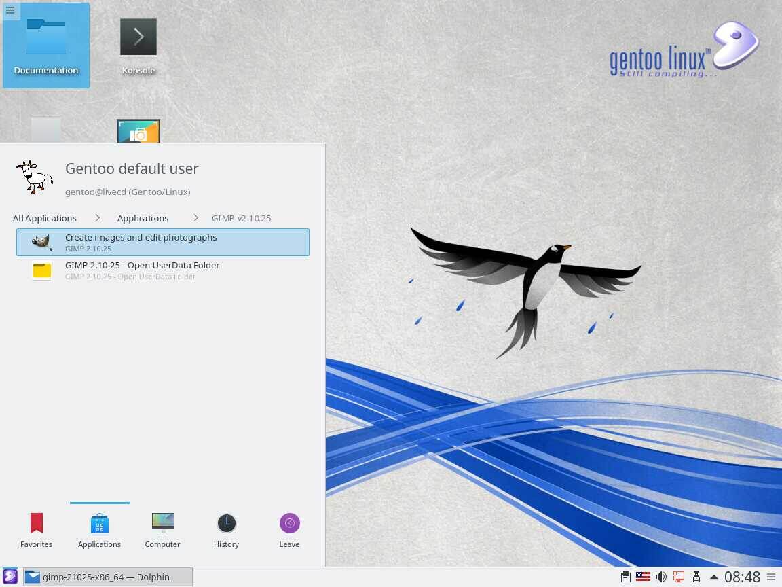Go back to All Applications breadcrumb
Screen dimensions: 782x587
click(45, 218)
